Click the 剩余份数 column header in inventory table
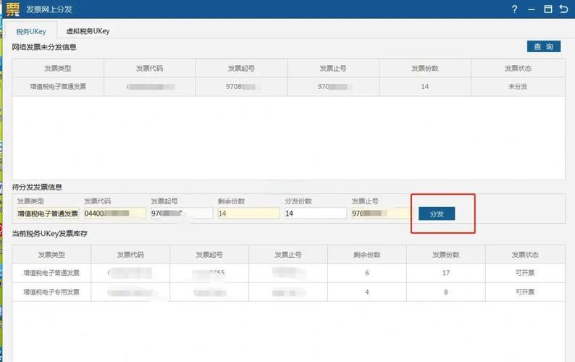This screenshot has height=362, width=575. click(x=366, y=255)
